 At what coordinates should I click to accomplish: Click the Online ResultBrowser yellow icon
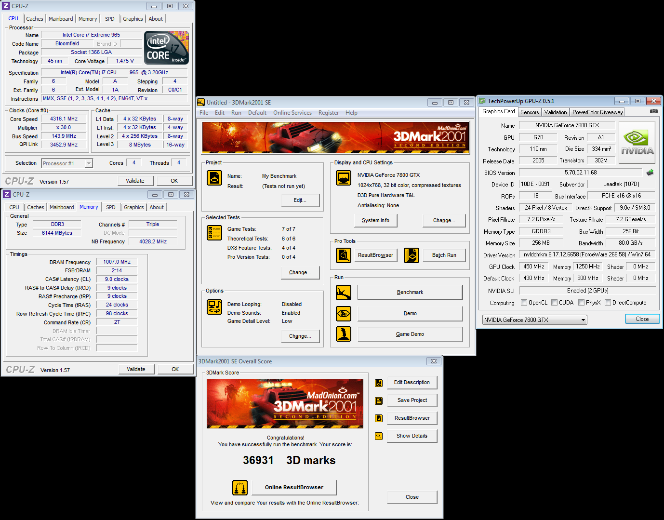coord(240,488)
